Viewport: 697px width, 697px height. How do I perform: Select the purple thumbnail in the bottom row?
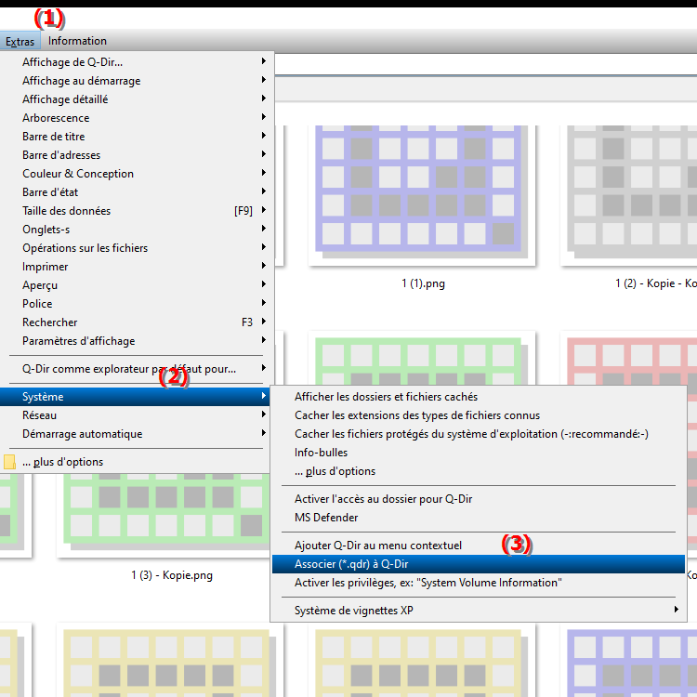[x=629, y=660]
